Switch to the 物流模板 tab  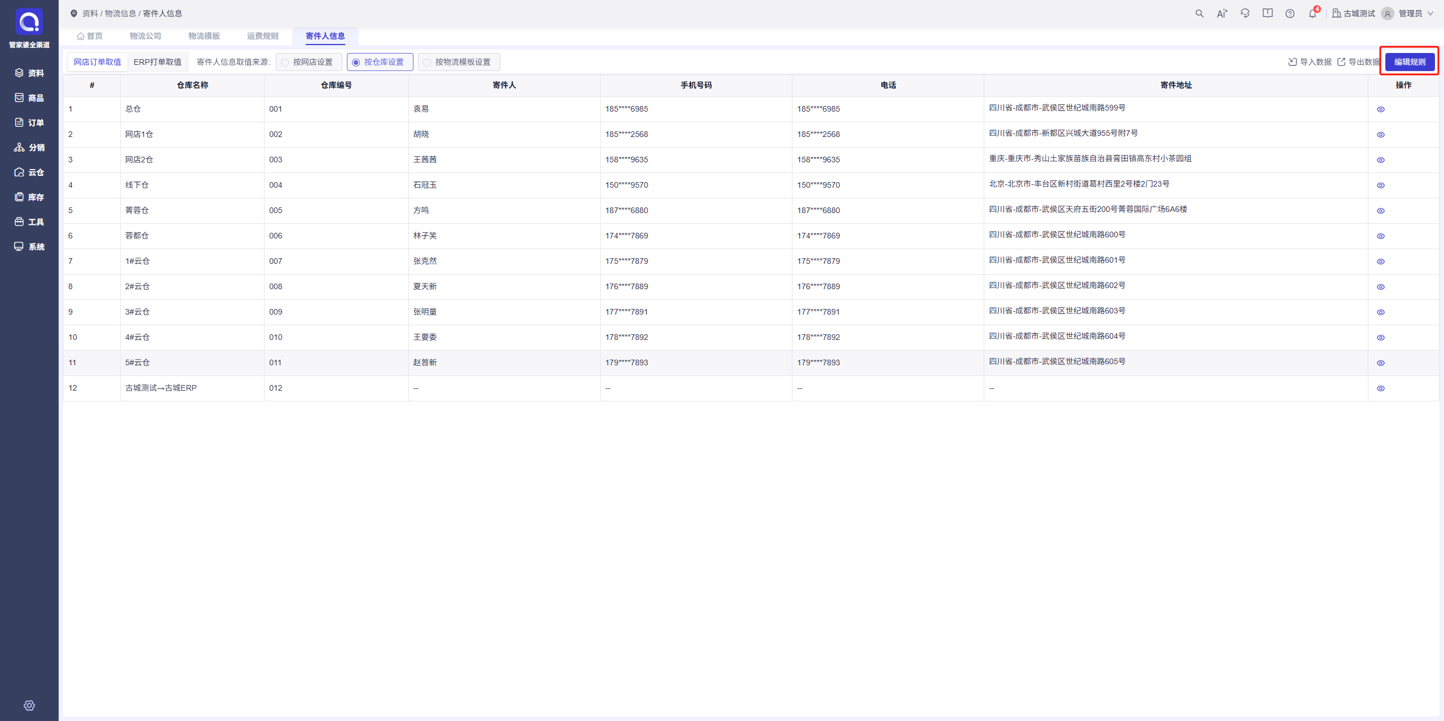pyautogui.click(x=204, y=36)
